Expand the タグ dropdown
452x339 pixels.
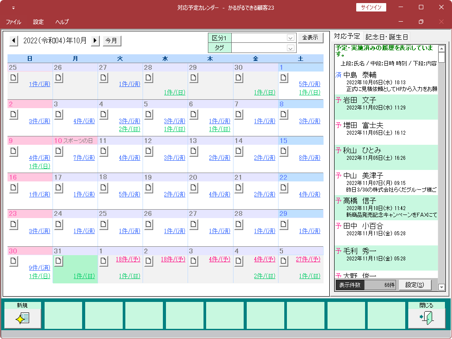pyautogui.click(x=290, y=48)
